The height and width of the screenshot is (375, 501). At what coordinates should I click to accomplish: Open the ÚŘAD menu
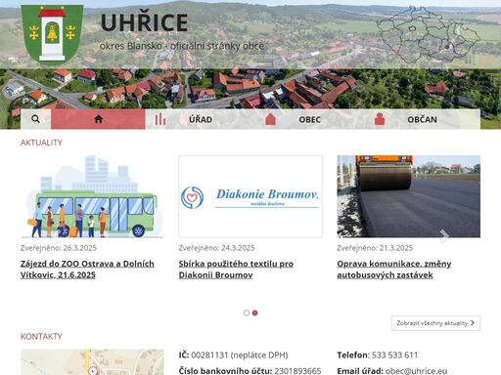tap(201, 119)
